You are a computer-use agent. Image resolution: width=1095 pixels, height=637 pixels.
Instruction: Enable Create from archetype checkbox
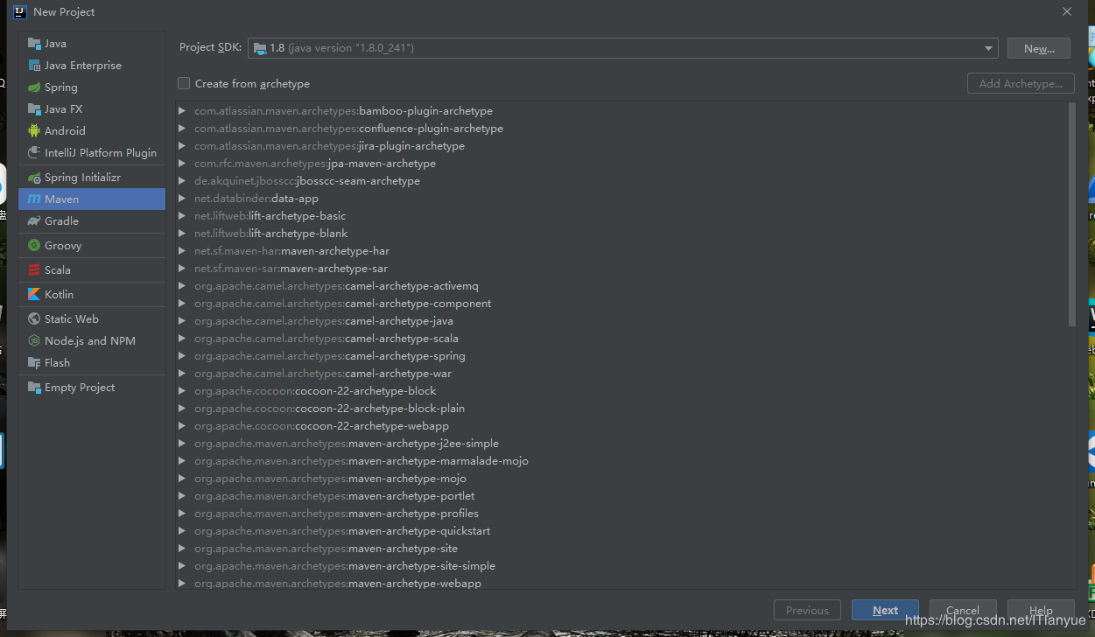tap(184, 84)
